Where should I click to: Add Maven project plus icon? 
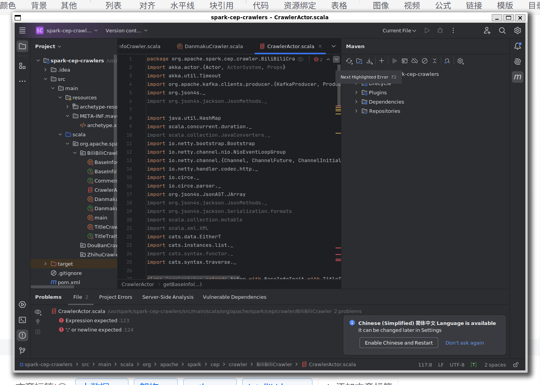[x=381, y=61]
